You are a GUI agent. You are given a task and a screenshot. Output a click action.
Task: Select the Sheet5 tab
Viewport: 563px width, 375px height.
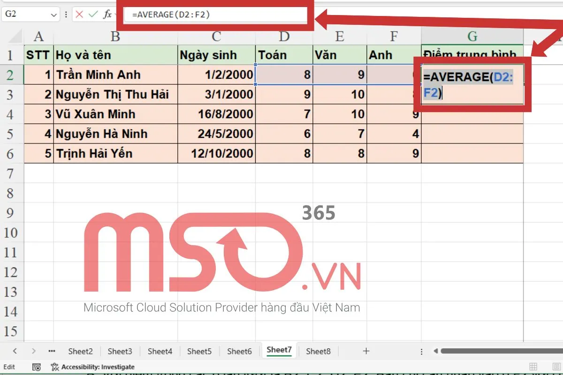click(199, 351)
